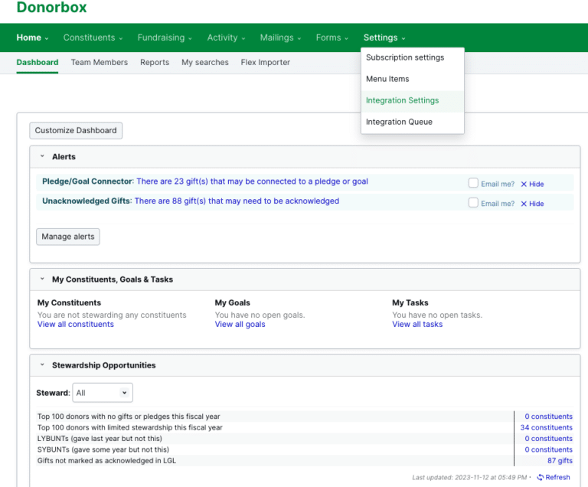Screen dimensions: 588x487
Task: Select Subscription settings menu item
Action: pos(413,57)
